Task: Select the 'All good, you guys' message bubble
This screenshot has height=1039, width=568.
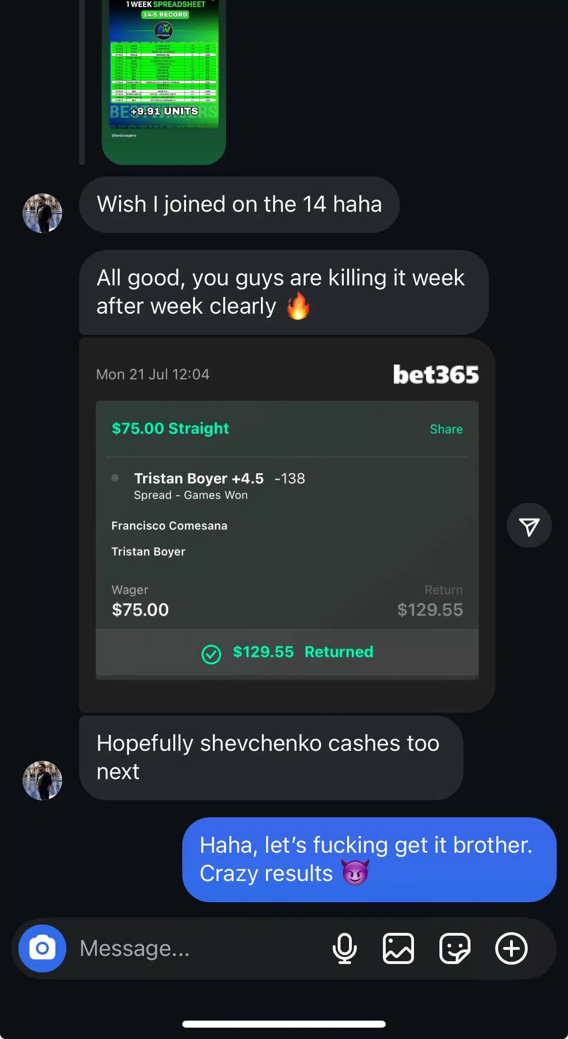Action: point(284,292)
